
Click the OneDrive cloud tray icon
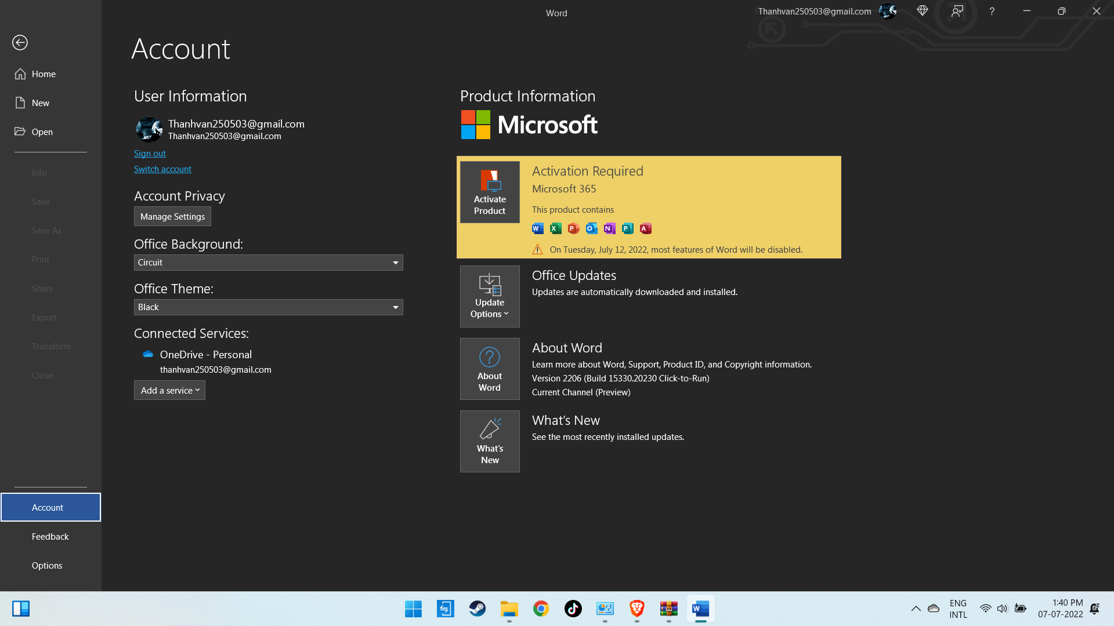[x=934, y=609]
